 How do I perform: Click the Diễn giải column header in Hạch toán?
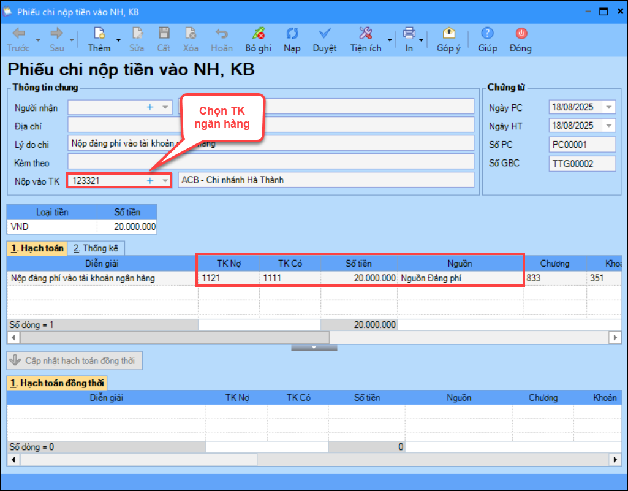click(x=102, y=264)
